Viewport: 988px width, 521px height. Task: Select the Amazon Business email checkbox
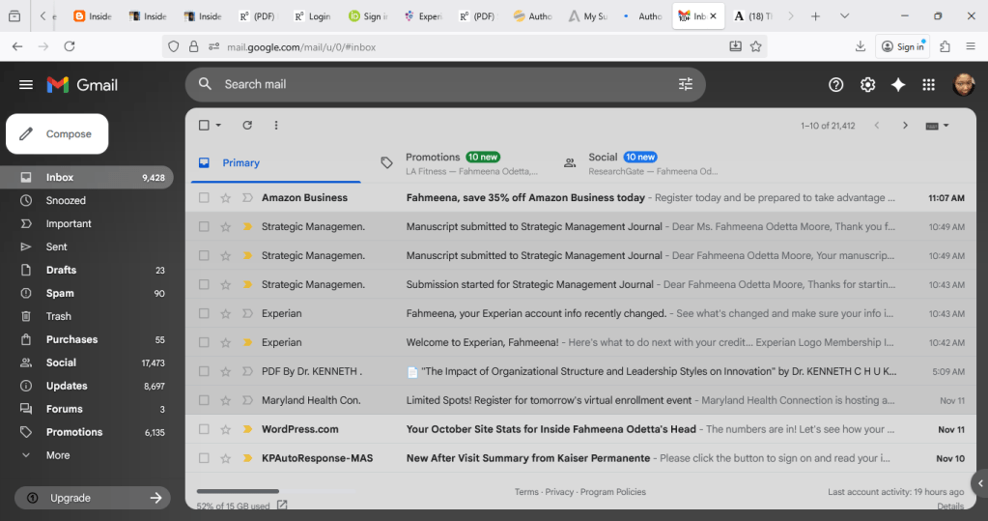(x=204, y=197)
